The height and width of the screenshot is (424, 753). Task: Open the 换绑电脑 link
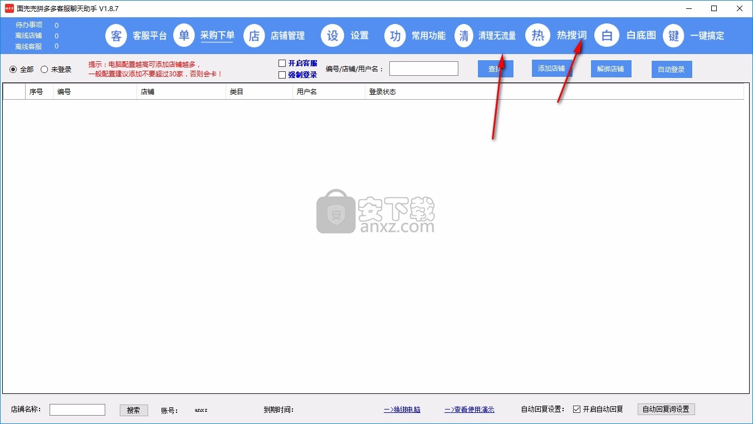(x=402, y=410)
